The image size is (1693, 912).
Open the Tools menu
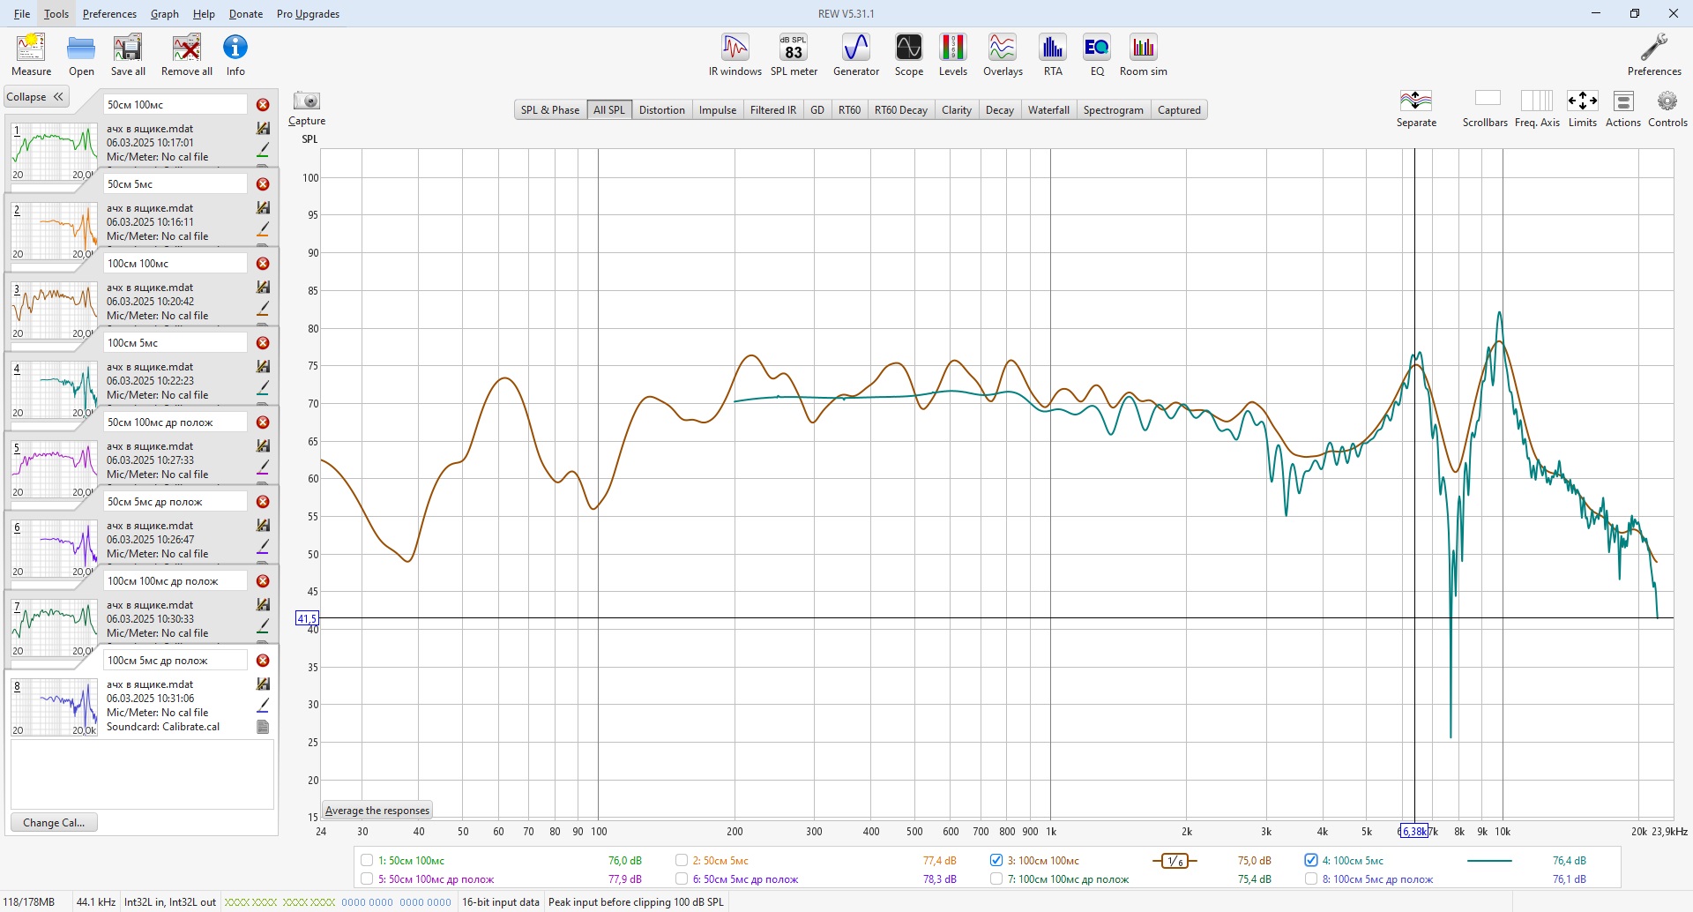pyautogui.click(x=56, y=14)
